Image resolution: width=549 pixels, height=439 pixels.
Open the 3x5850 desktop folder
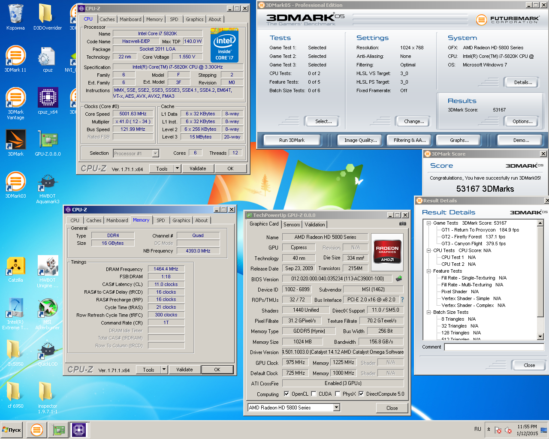15,353
